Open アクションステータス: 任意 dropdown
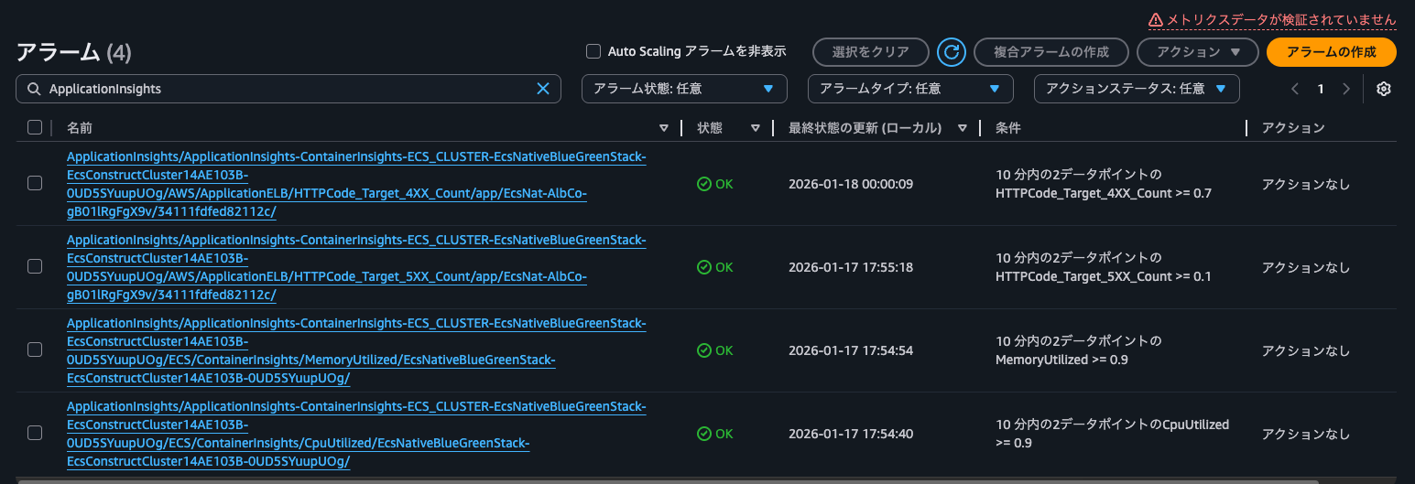Image resolution: width=1415 pixels, height=484 pixels. click(x=1137, y=89)
